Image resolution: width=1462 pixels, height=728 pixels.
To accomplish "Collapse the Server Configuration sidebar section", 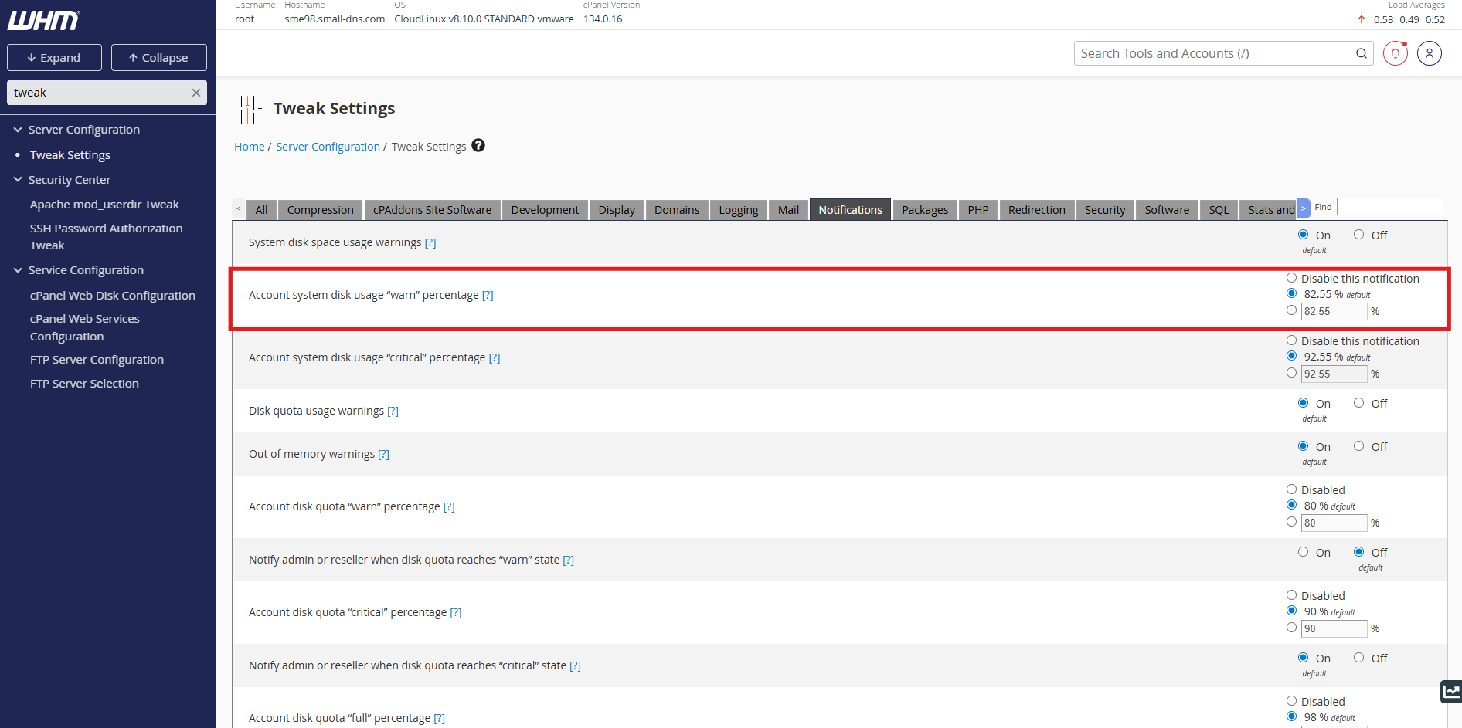I will [x=18, y=130].
